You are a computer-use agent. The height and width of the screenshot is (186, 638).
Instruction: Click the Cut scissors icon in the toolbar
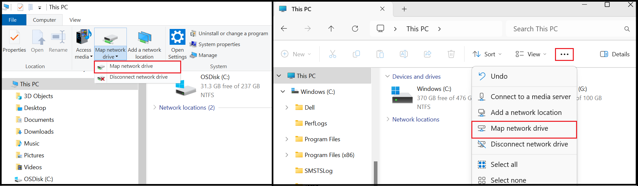pos(333,54)
